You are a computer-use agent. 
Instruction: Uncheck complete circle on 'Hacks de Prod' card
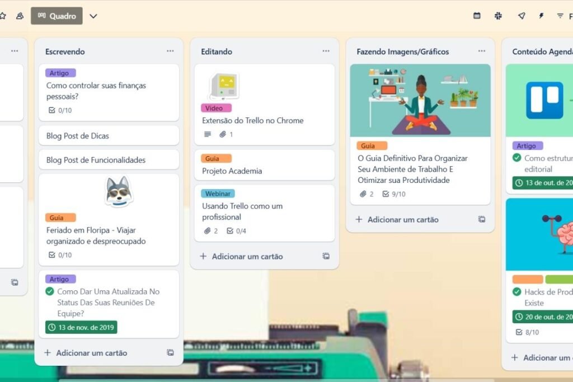click(517, 292)
